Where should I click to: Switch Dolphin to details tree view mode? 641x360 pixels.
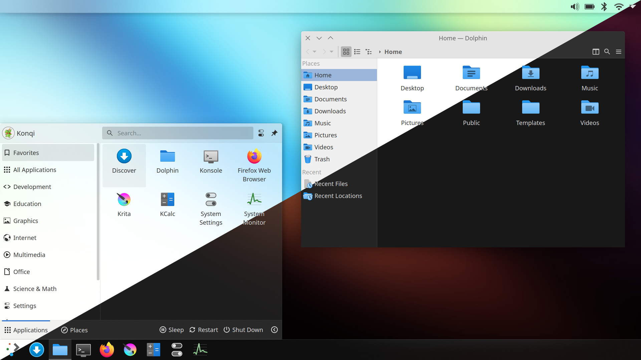pyautogui.click(x=369, y=52)
